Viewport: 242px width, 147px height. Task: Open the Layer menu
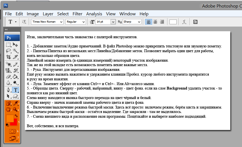click(x=48, y=14)
